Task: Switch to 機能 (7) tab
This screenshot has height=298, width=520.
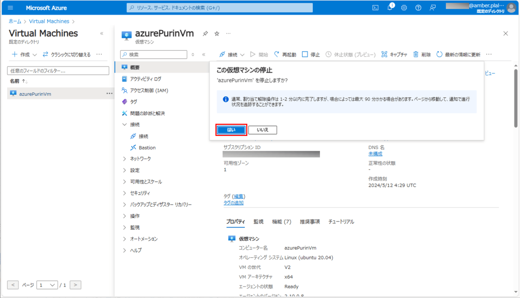Action: 282,222
